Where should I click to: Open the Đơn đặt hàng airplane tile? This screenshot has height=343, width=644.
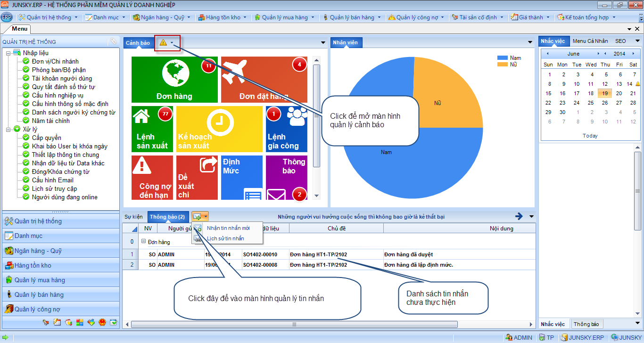[x=264, y=79]
